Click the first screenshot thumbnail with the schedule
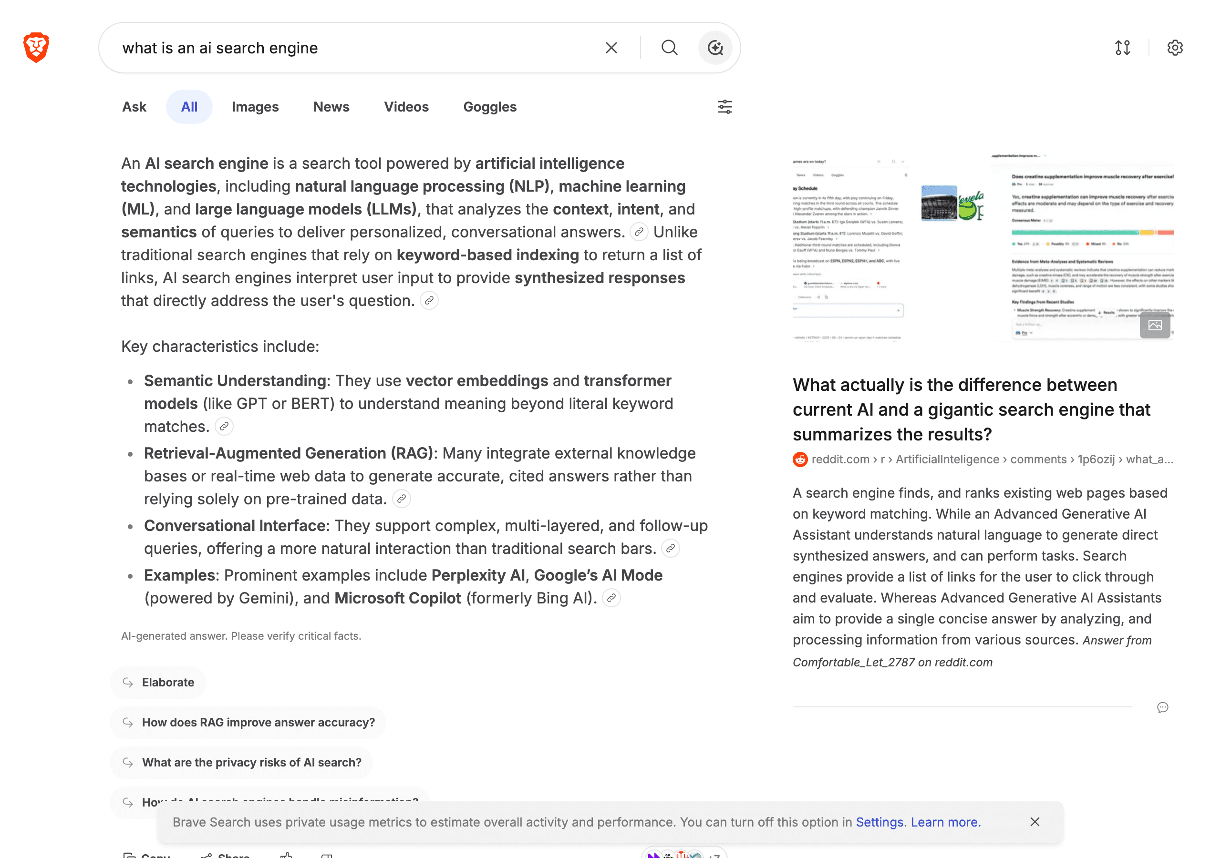The image size is (1221, 858). (x=850, y=249)
